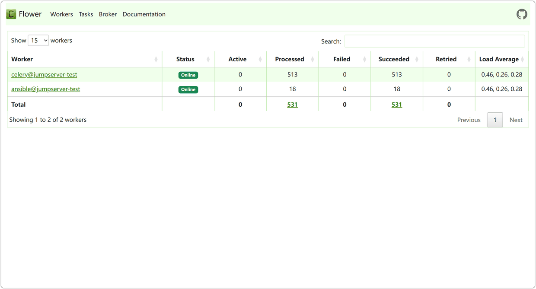Sort workers by the Worker column arrows
Viewport: 536px width, 289px height.
point(156,59)
